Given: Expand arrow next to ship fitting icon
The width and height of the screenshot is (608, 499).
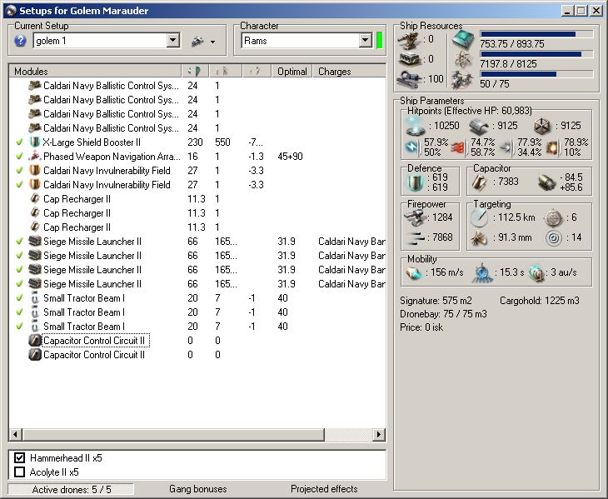Looking at the screenshot, I should pyautogui.click(x=213, y=42).
